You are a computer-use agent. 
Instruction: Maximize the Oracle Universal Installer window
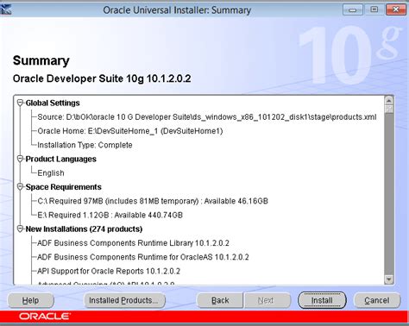374,9
